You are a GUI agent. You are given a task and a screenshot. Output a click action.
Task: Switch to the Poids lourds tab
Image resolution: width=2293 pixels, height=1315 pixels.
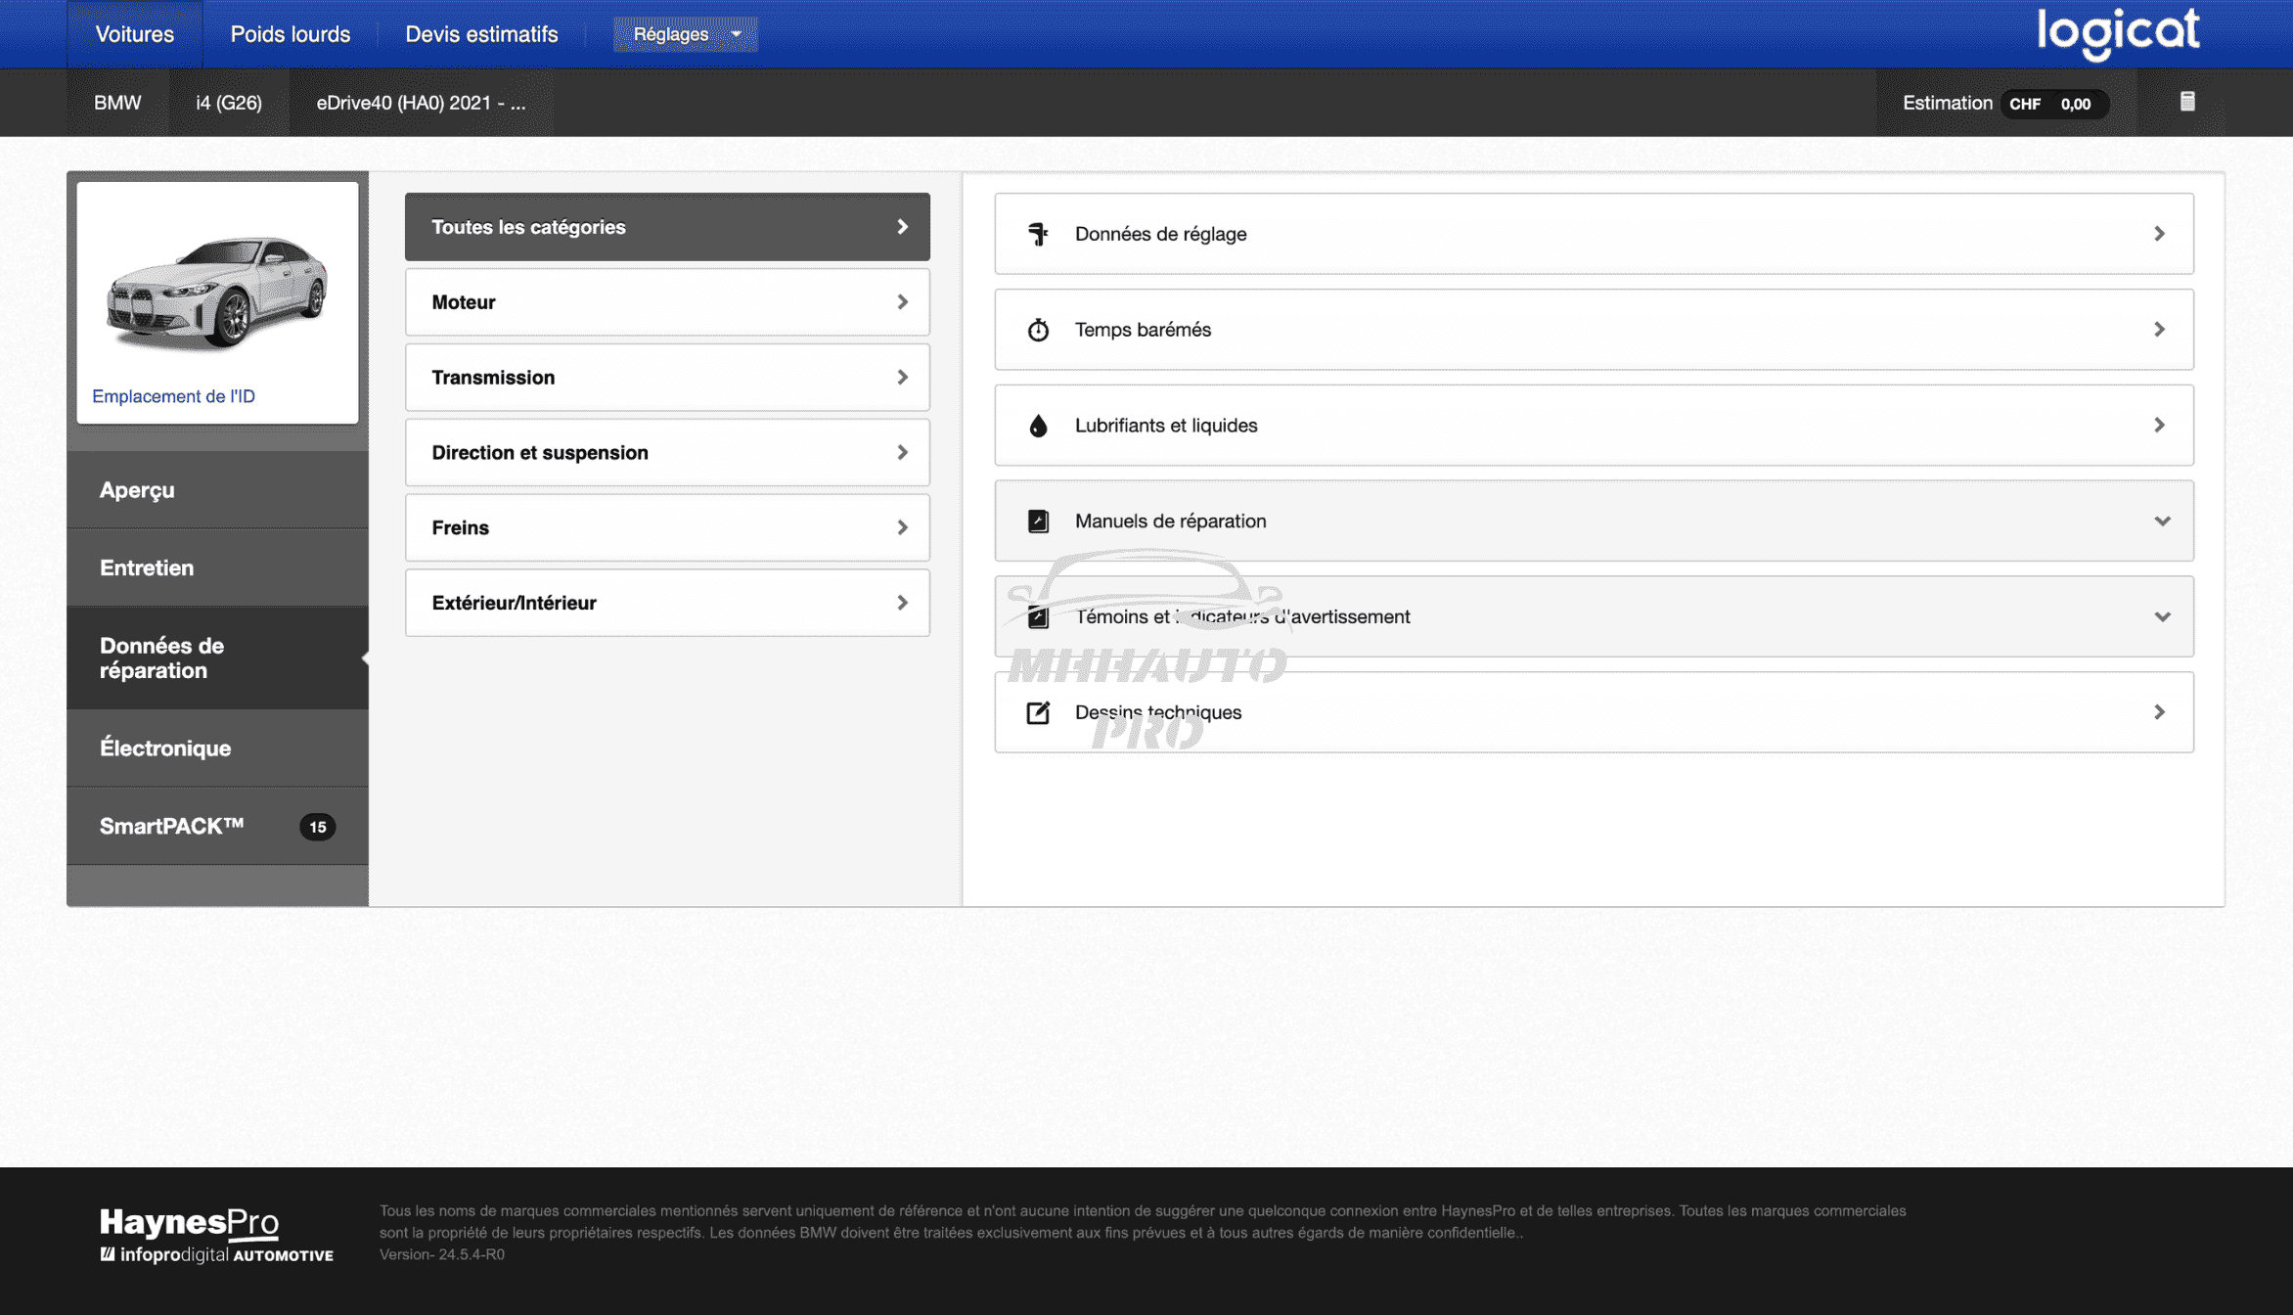point(290,34)
